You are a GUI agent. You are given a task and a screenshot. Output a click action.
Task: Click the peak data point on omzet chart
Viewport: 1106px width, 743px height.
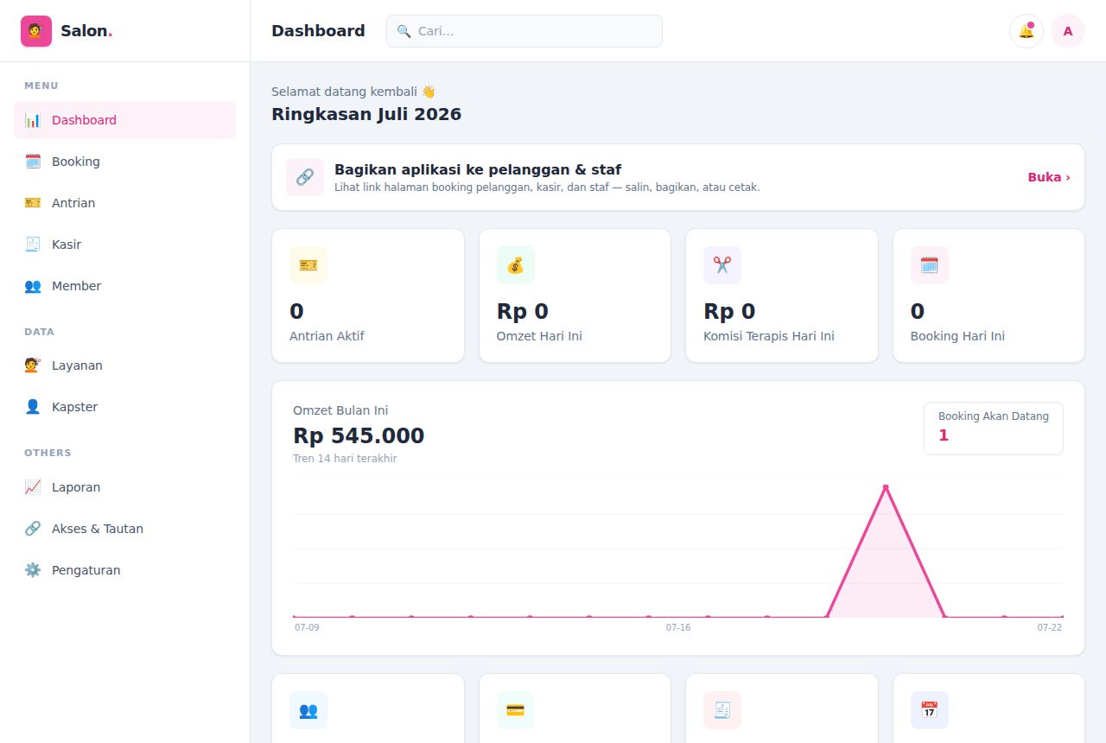[886, 487]
